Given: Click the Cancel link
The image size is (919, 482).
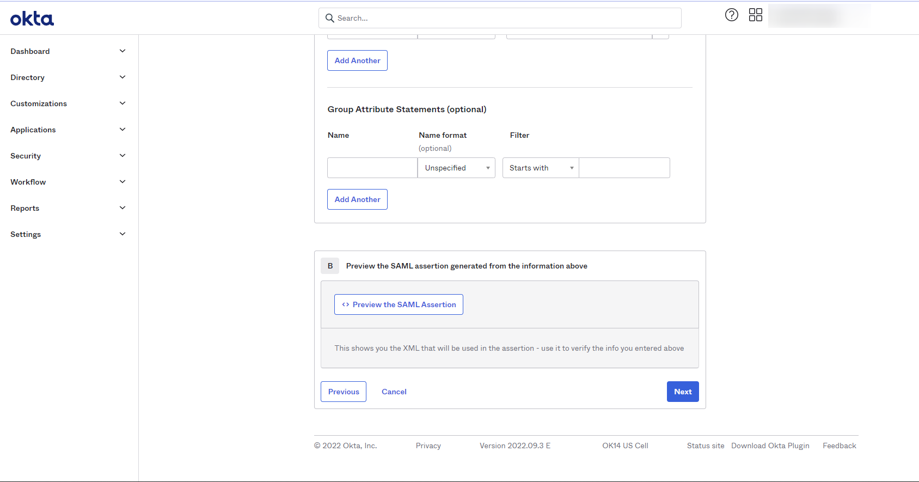Looking at the screenshot, I should click(x=394, y=392).
